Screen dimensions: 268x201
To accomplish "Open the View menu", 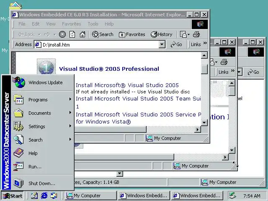I will point(51,24).
